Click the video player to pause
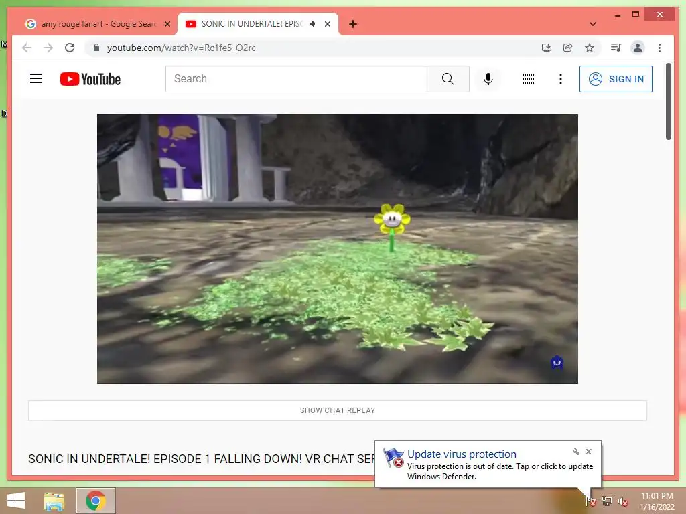The image size is (686, 514). click(338, 249)
